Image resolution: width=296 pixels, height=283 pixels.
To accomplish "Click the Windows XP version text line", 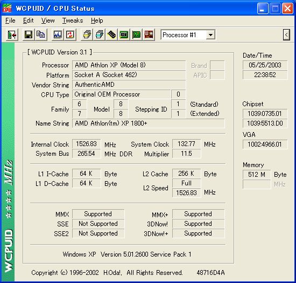I will [127, 254].
